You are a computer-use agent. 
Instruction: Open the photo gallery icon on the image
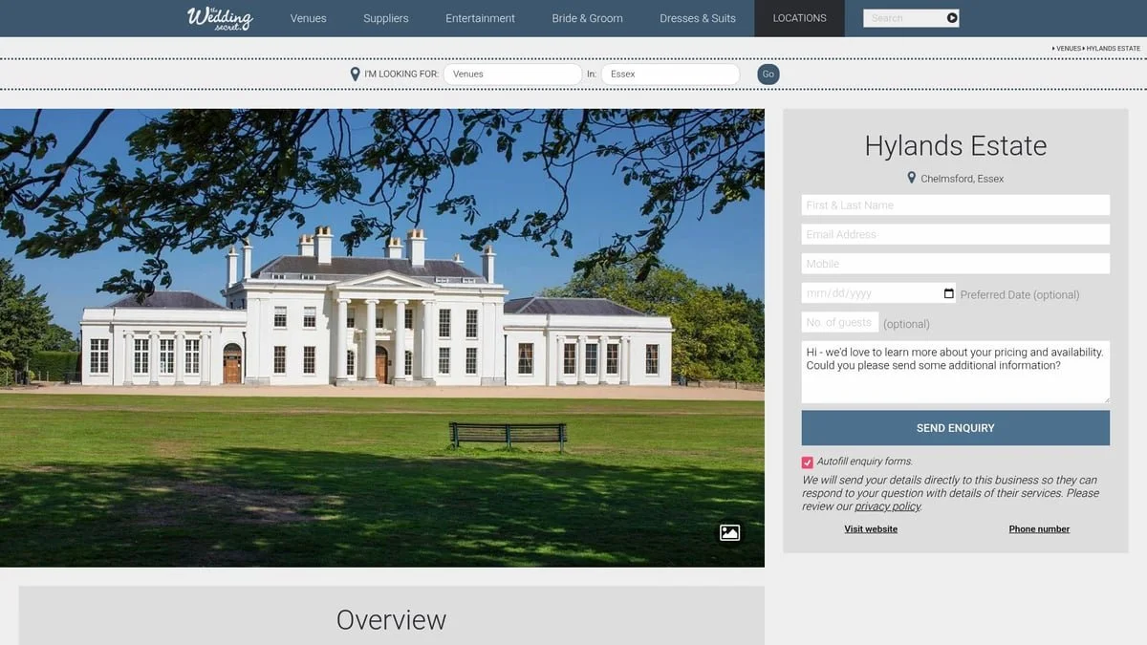coord(729,532)
